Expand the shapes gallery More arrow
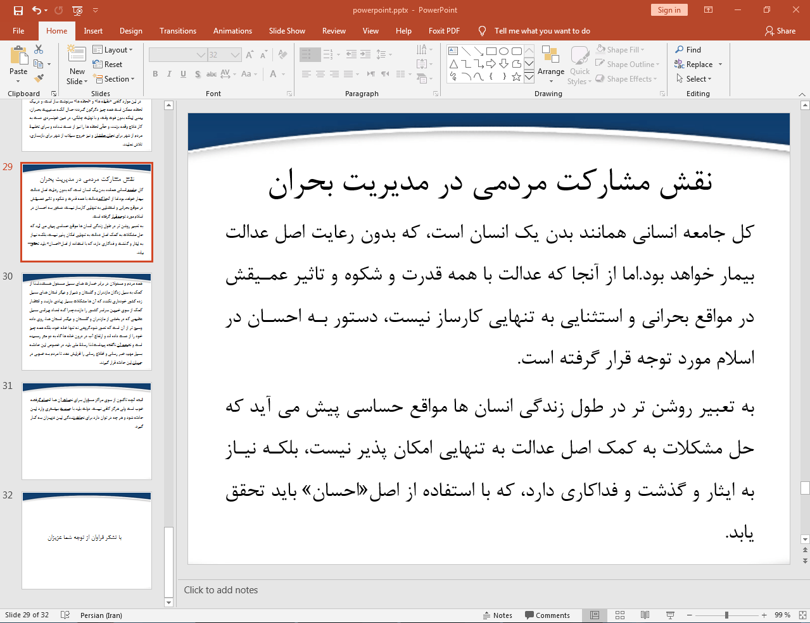Image resolution: width=810 pixels, height=623 pixels. tap(529, 77)
